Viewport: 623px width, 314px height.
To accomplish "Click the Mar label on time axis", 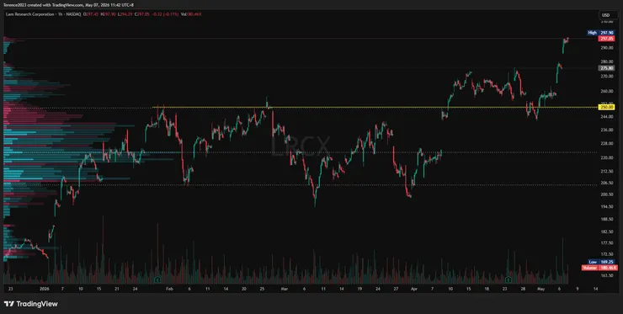I will [x=284, y=289].
